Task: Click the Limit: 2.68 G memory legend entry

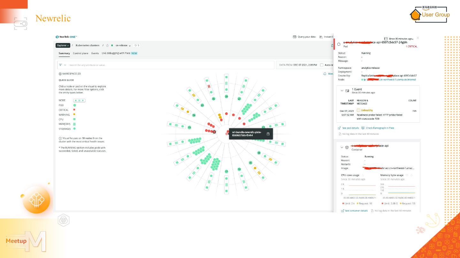Action: [x=389, y=204]
